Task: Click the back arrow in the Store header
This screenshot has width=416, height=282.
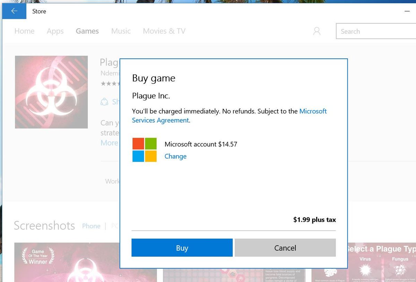Action: pyautogui.click(x=14, y=11)
